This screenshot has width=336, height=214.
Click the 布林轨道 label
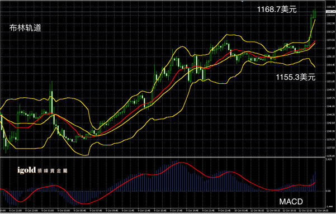coord(25,28)
